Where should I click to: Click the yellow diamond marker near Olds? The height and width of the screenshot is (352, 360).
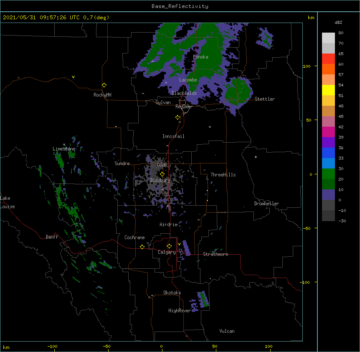[x=162, y=174]
